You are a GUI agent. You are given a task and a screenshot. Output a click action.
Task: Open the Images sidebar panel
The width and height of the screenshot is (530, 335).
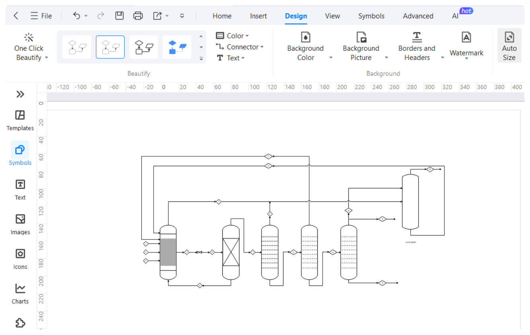pyautogui.click(x=20, y=225)
